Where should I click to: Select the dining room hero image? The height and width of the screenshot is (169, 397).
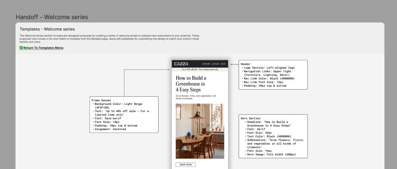[x=200, y=131]
